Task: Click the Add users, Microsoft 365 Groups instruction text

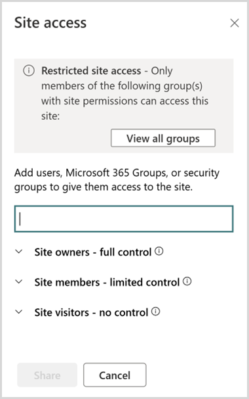Action: click(117, 173)
